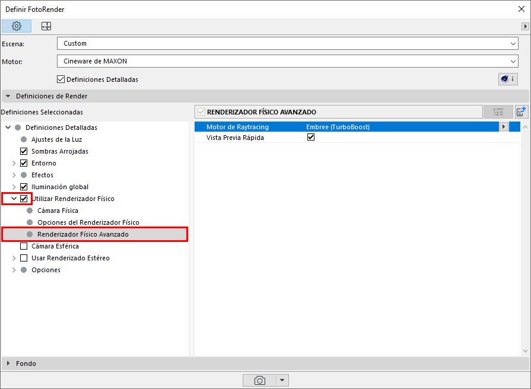Open the Motor dropdown
This screenshot has height=389, width=531.
(288, 61)
